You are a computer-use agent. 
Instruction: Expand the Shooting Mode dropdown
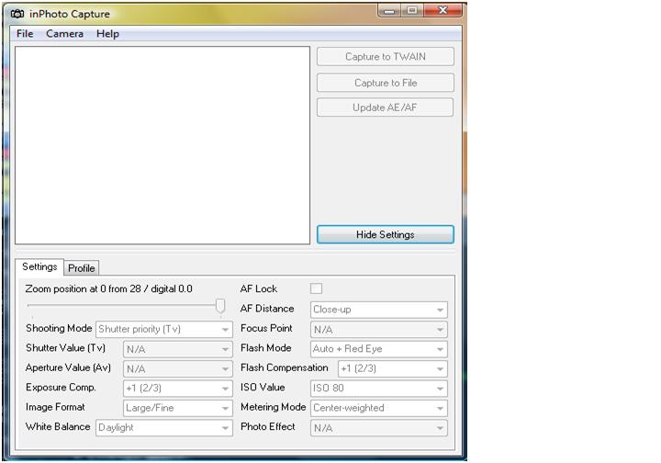(164, 329)
